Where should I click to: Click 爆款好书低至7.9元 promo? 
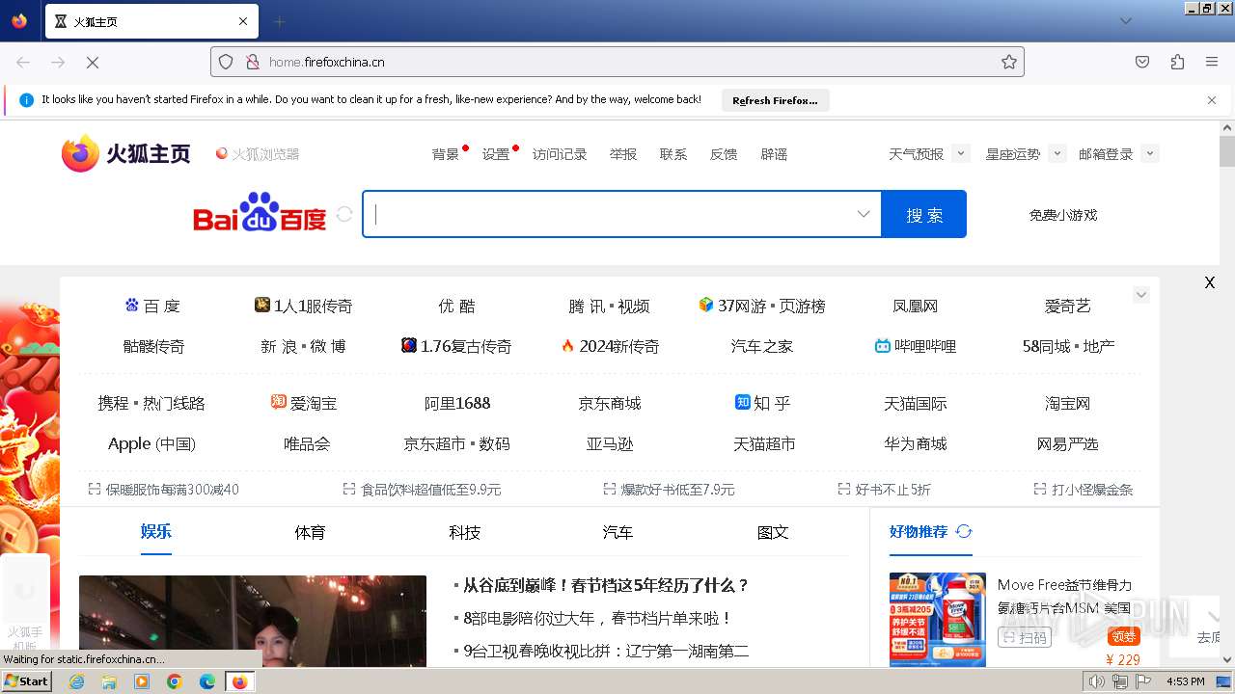[x=669, y=490]
